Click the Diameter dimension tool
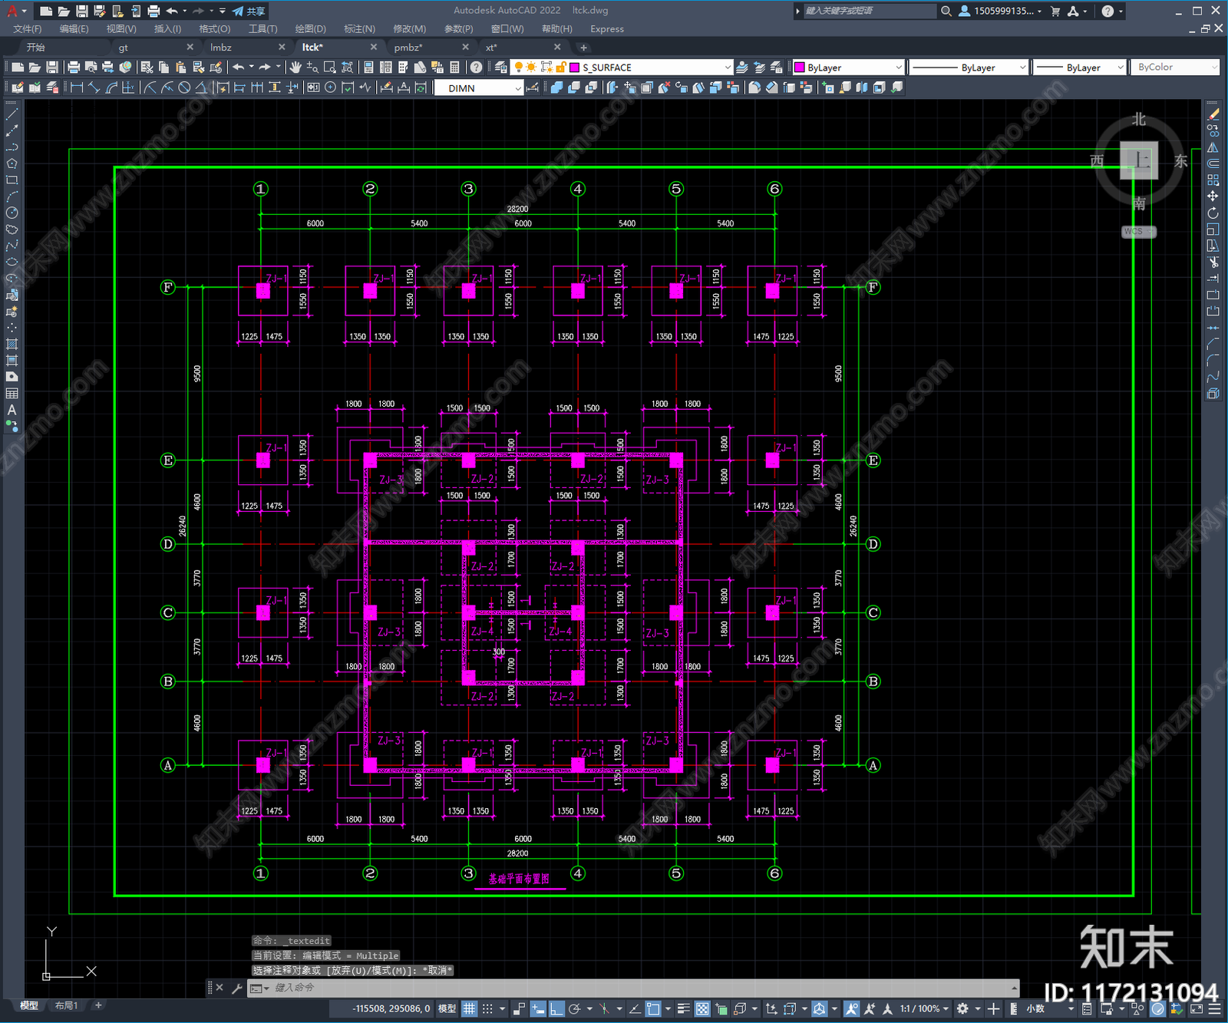 coord(184,87)
